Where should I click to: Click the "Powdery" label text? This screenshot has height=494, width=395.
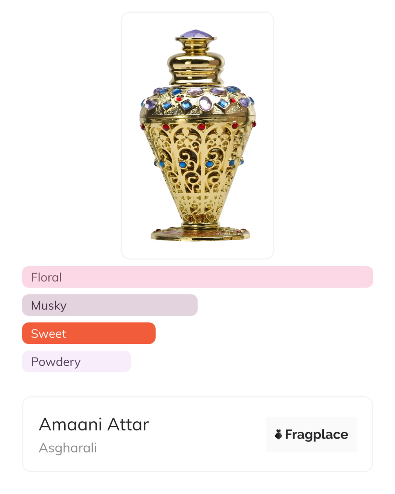[x=56, y=362]
